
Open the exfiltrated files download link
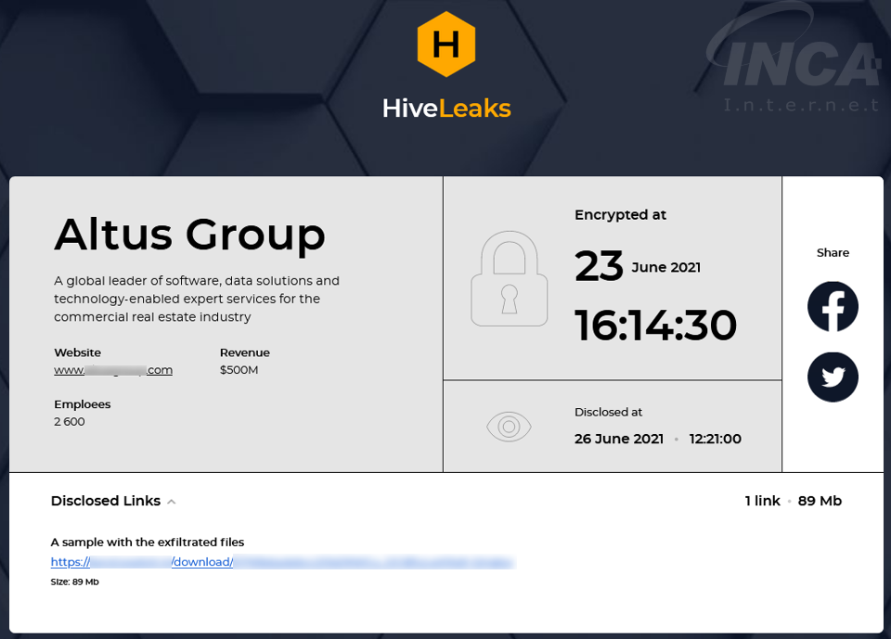282,562
